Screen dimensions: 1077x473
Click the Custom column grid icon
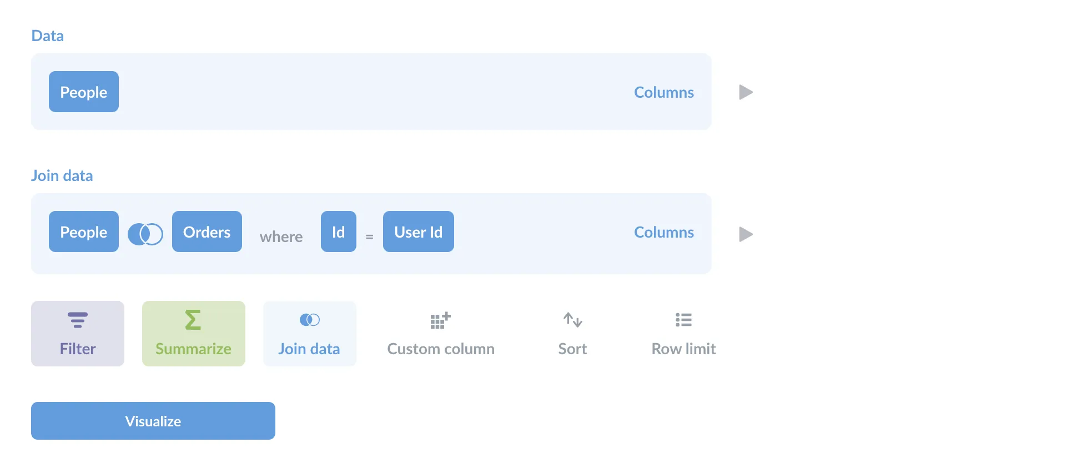coord(440,320)
